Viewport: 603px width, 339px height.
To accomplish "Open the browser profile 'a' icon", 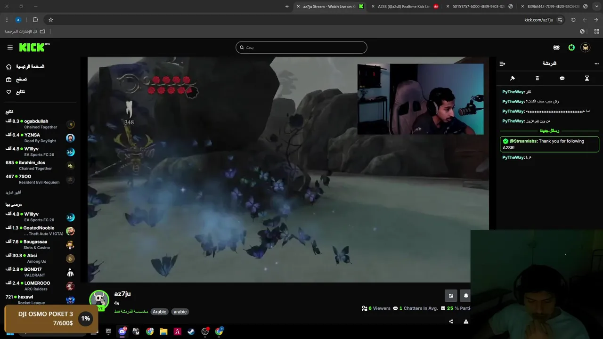I will [18, 20].
